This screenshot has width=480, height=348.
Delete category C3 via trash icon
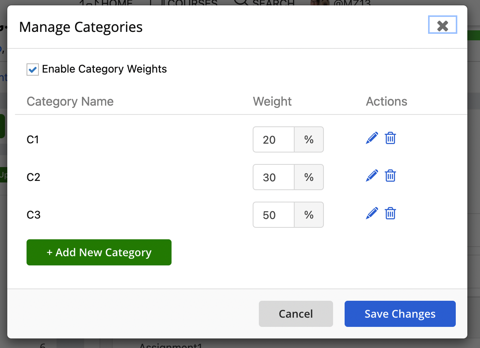(x=390, y=213)
